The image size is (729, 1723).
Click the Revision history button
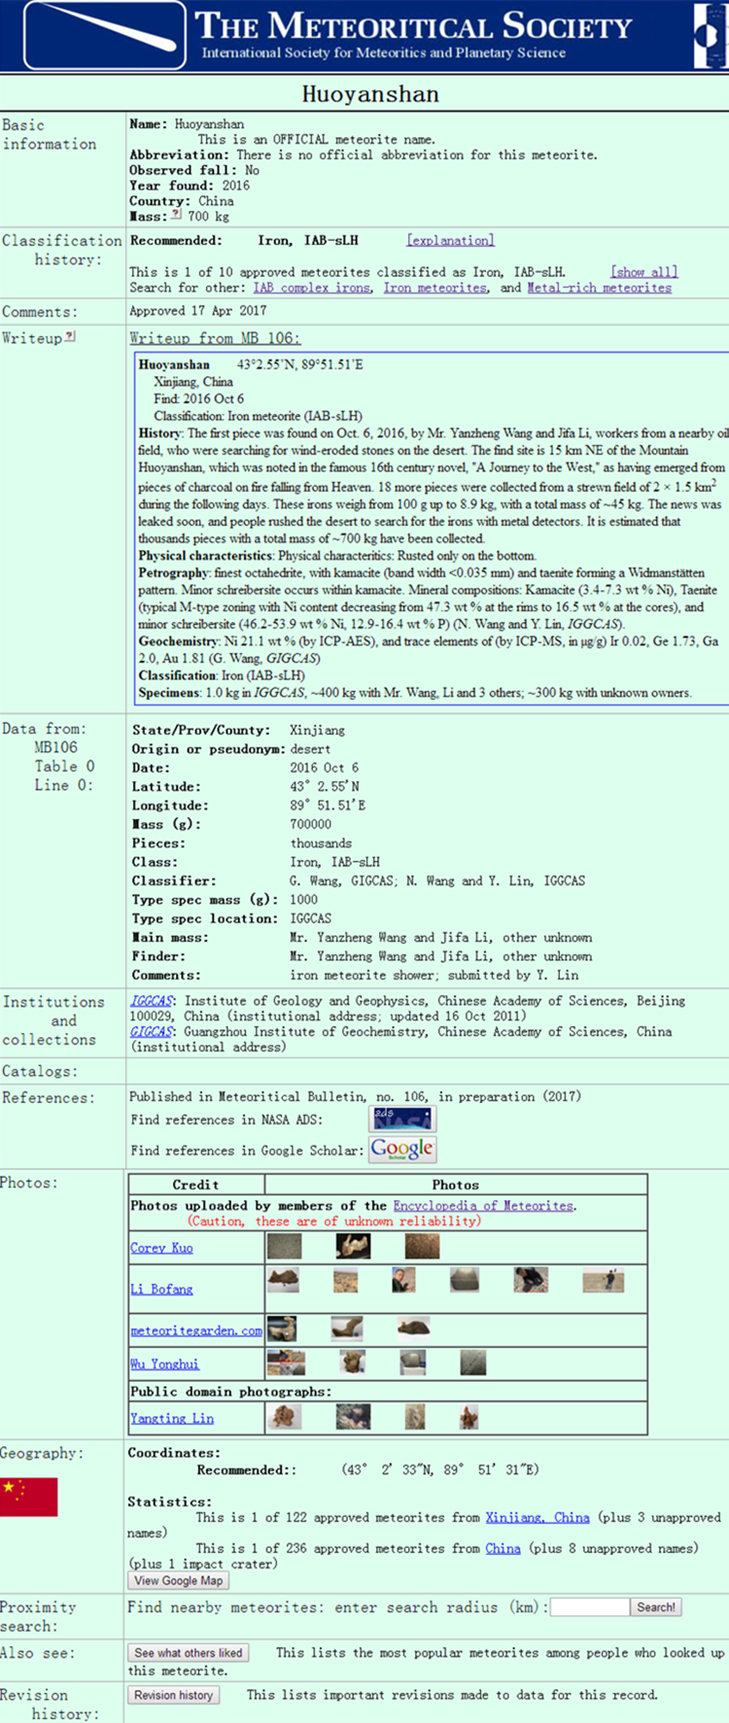(x=174, y=1695)
